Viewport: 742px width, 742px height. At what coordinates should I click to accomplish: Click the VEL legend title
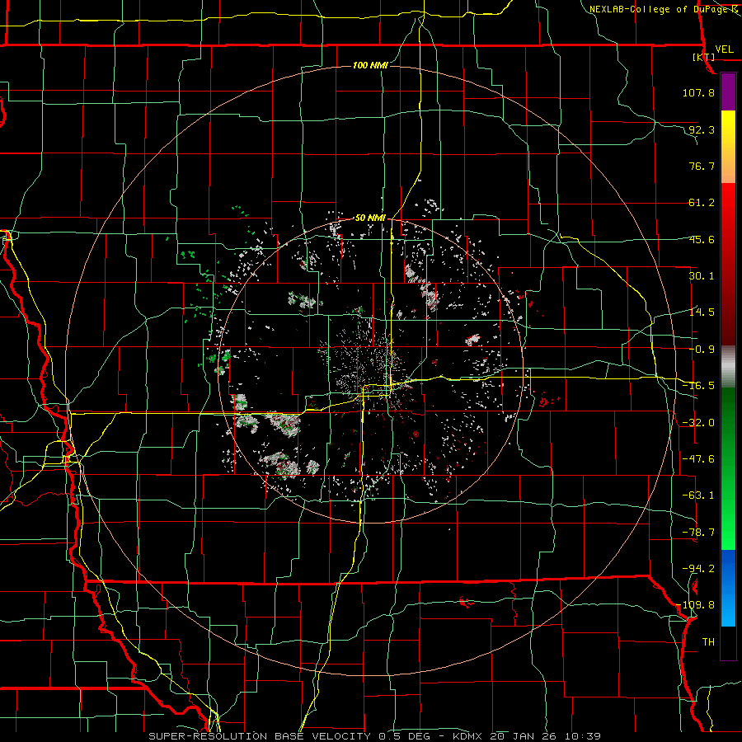tap(724, 49)
